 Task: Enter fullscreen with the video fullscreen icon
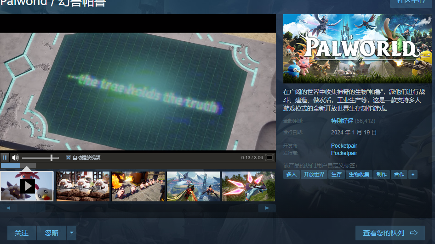270,158
